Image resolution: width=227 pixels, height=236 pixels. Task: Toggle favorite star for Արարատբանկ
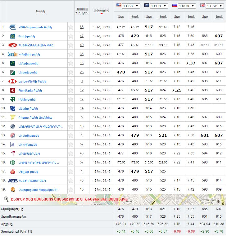coord(71,153)
